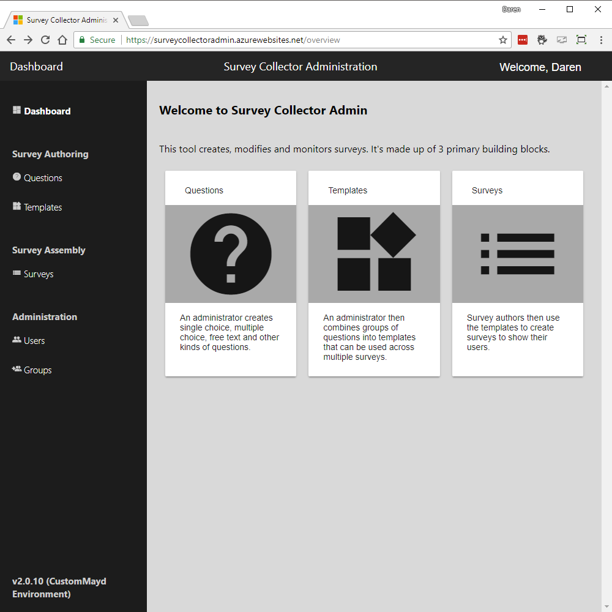This screenshot has height=612, width=612.
Task: Open the browser home page icon
Action: 62,40
